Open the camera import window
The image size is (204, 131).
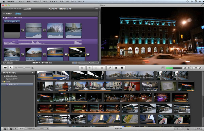coord(5,68)
